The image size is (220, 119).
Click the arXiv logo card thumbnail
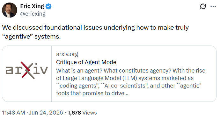tap(27, 74)
